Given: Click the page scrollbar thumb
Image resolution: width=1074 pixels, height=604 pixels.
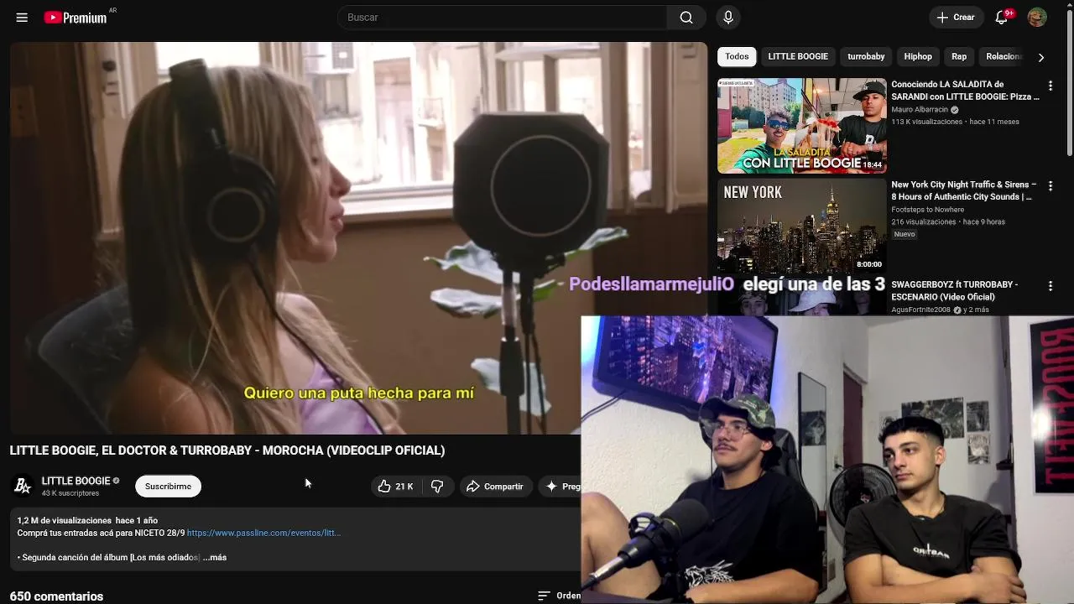Looking at the screenshot, I should (1069, 84).
